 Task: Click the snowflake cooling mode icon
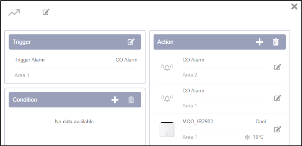[x=247, y=137]
